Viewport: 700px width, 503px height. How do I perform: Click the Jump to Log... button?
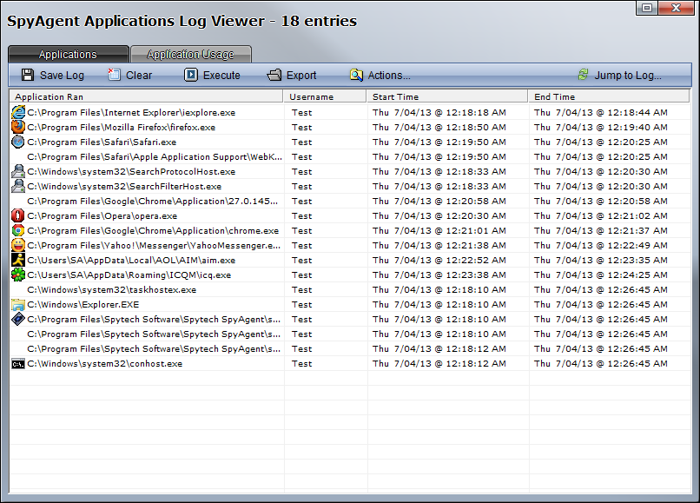[x=619, y=76]
